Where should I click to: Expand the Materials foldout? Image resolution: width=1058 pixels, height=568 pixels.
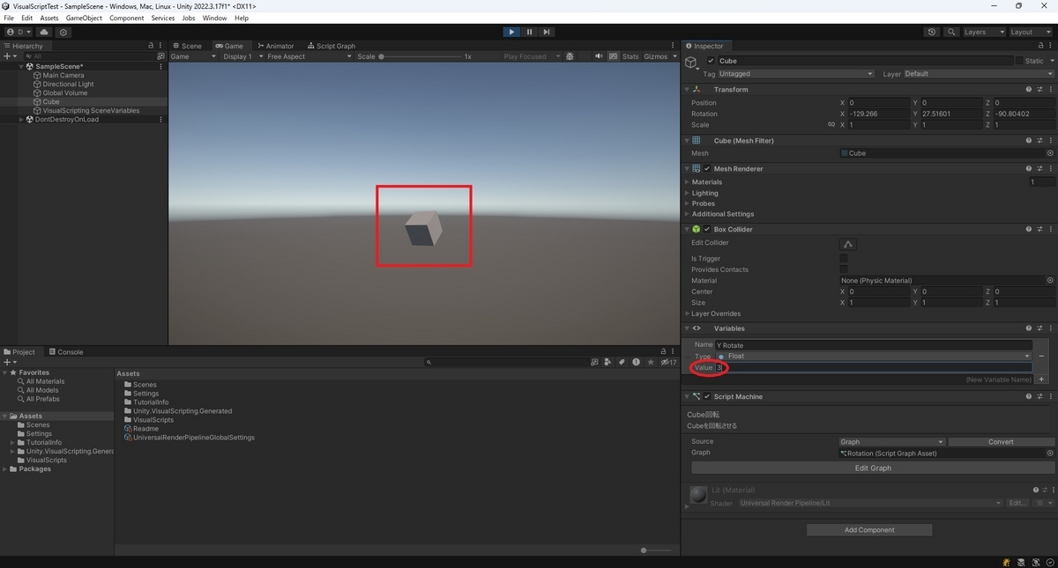(688, 181)
